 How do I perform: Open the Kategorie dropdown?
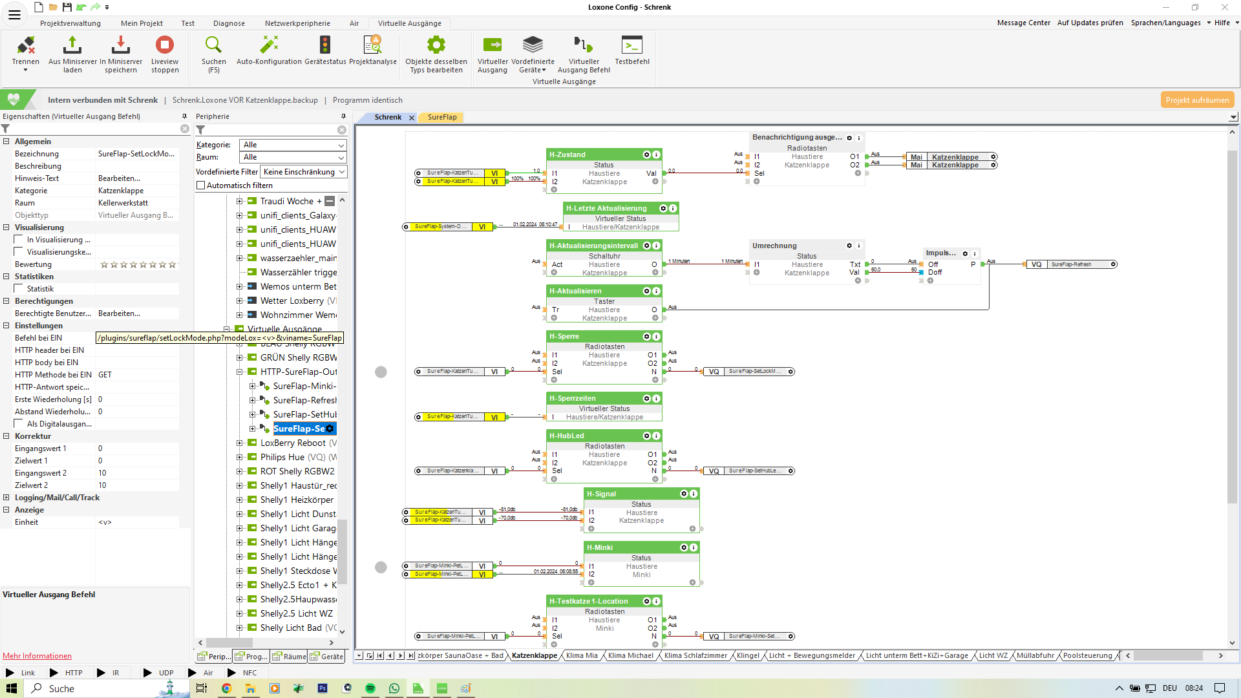tap(293, 145)
